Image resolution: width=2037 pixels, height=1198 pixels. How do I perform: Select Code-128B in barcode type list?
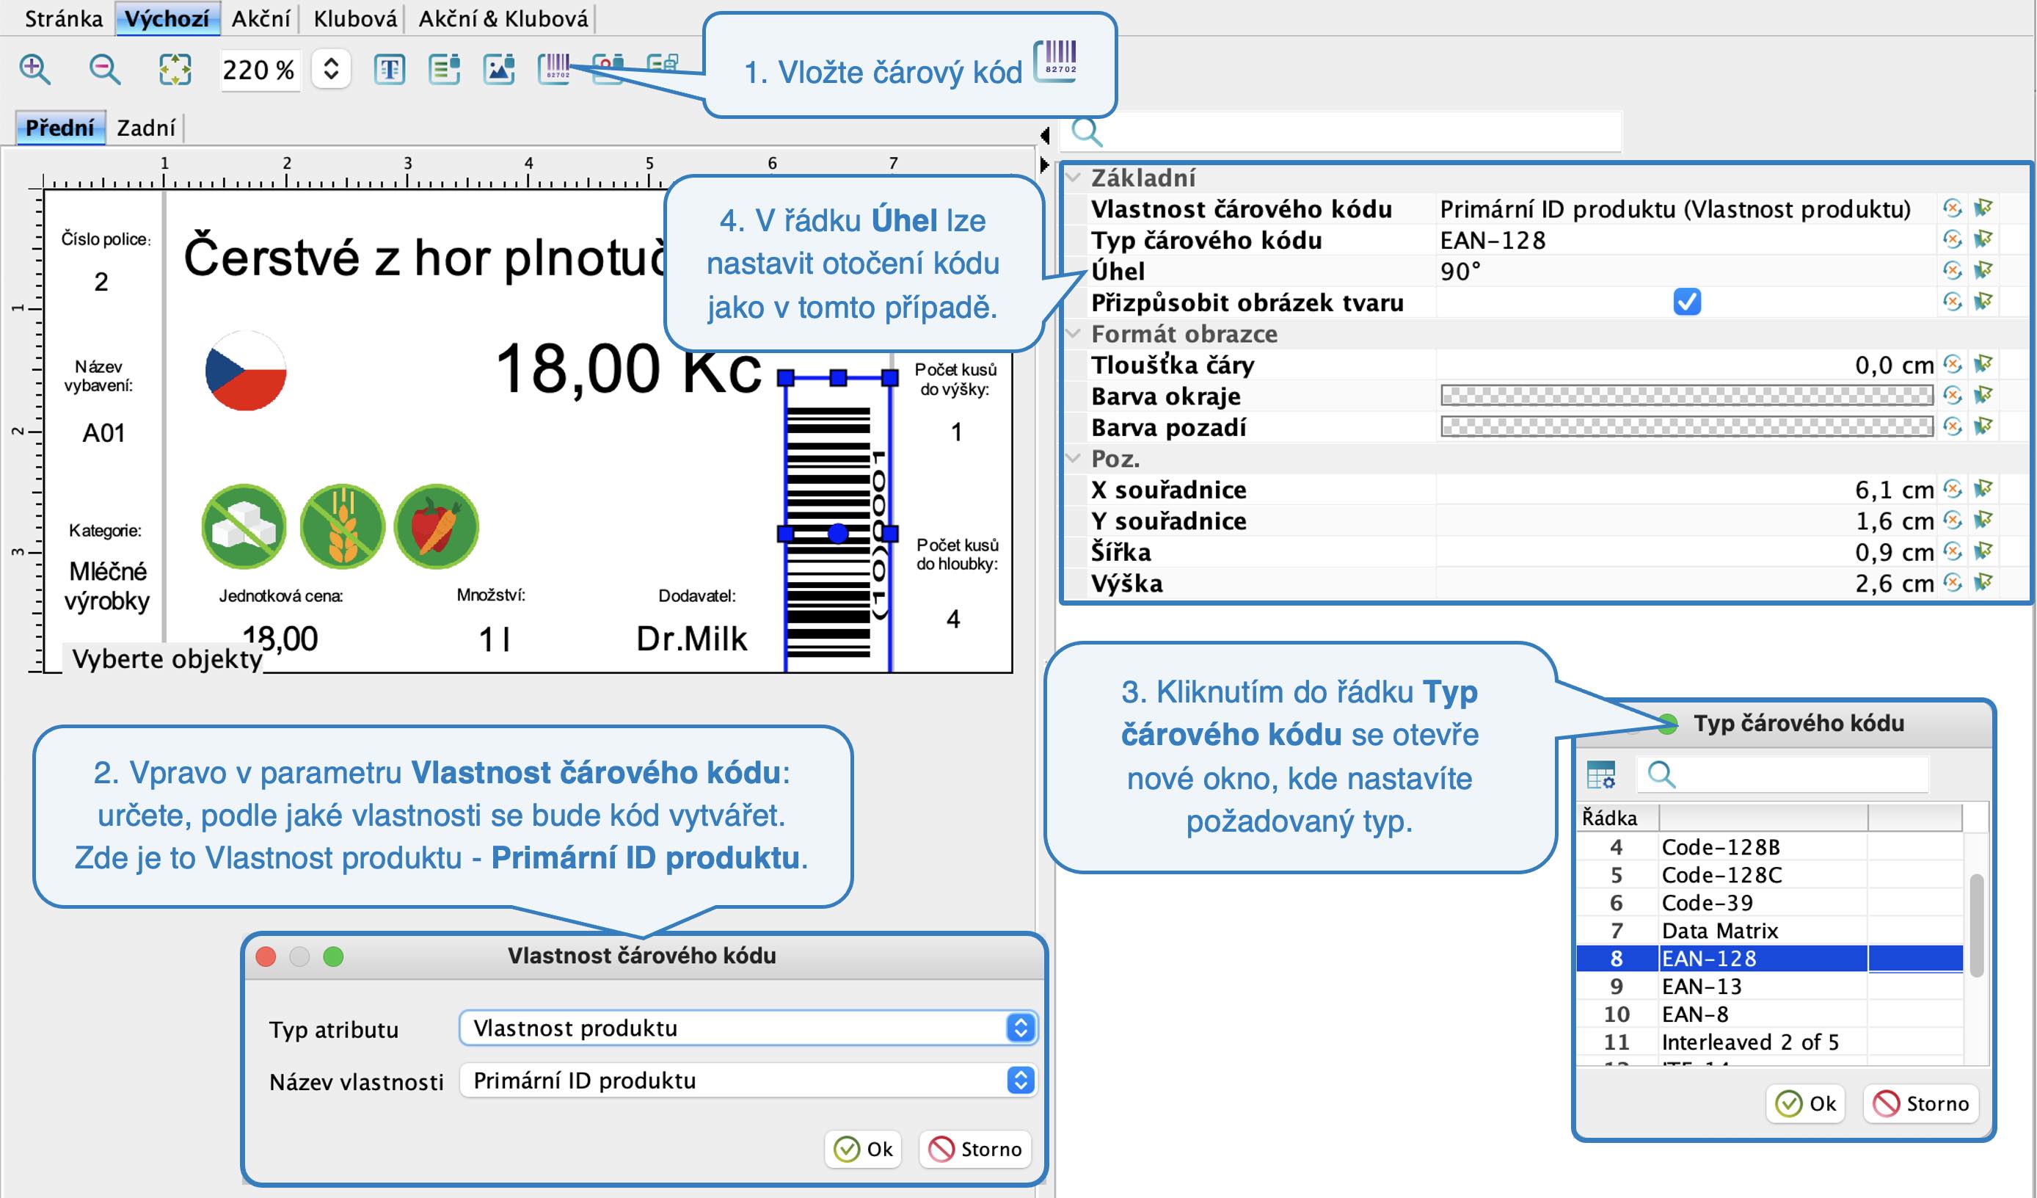pos(1770,847)
